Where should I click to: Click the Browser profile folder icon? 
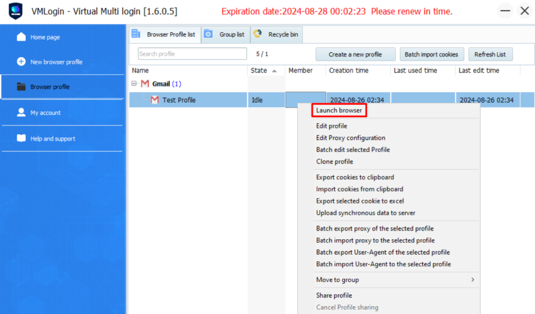point(21,87)
